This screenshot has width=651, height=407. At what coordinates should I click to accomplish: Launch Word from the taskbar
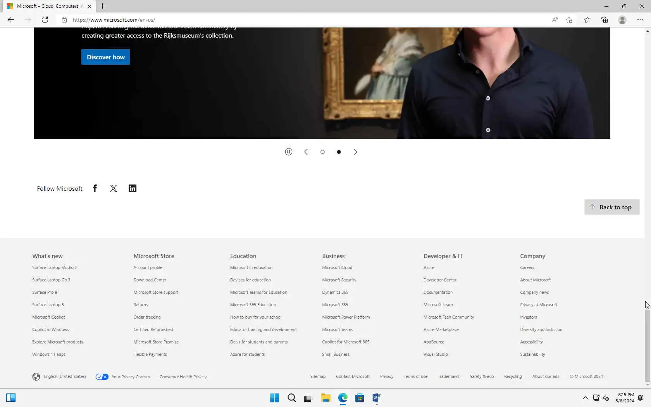click(377, 398)
